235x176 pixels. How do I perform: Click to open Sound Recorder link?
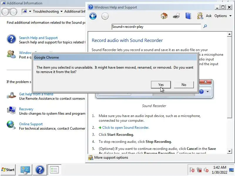tap(126, 128)
